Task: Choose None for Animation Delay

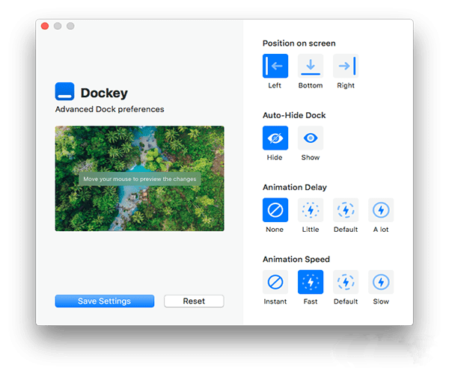Action: 275,210
